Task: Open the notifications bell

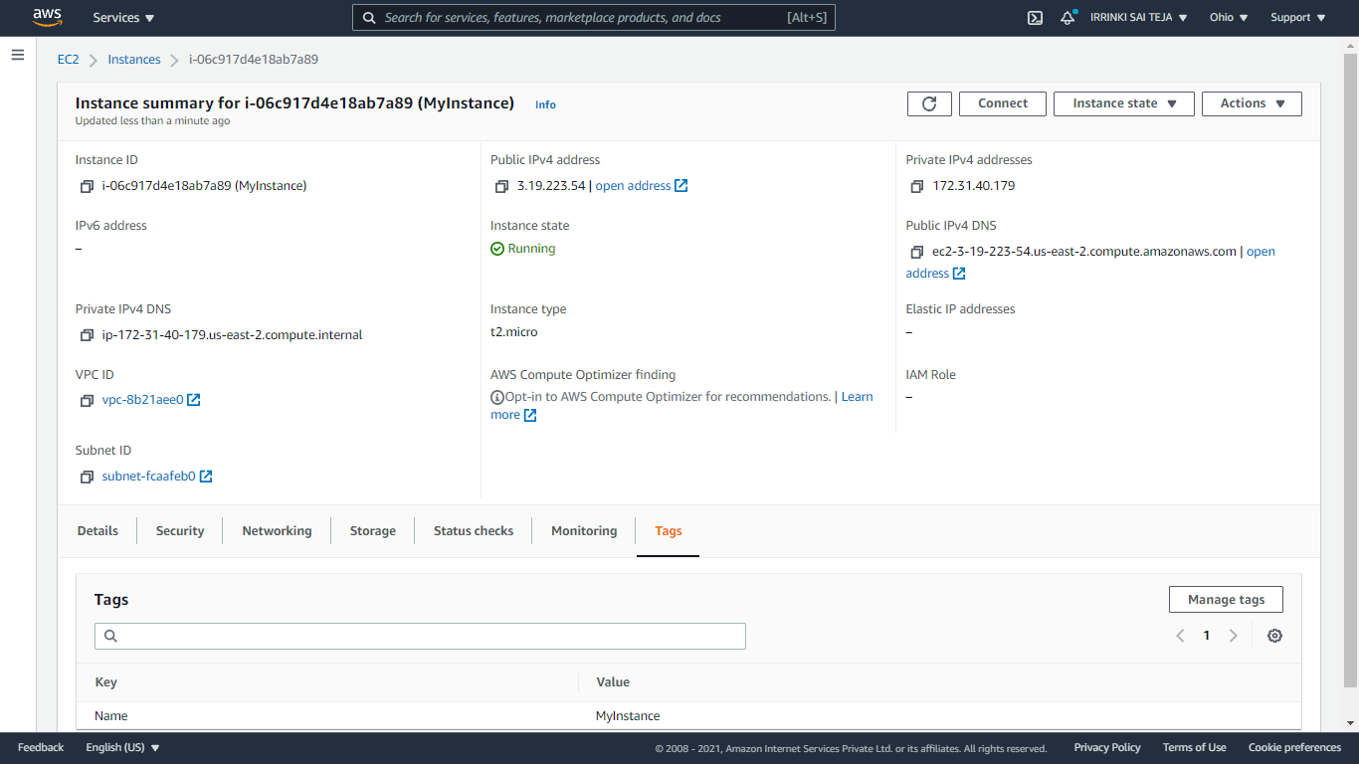Action: click(1068, 18)
